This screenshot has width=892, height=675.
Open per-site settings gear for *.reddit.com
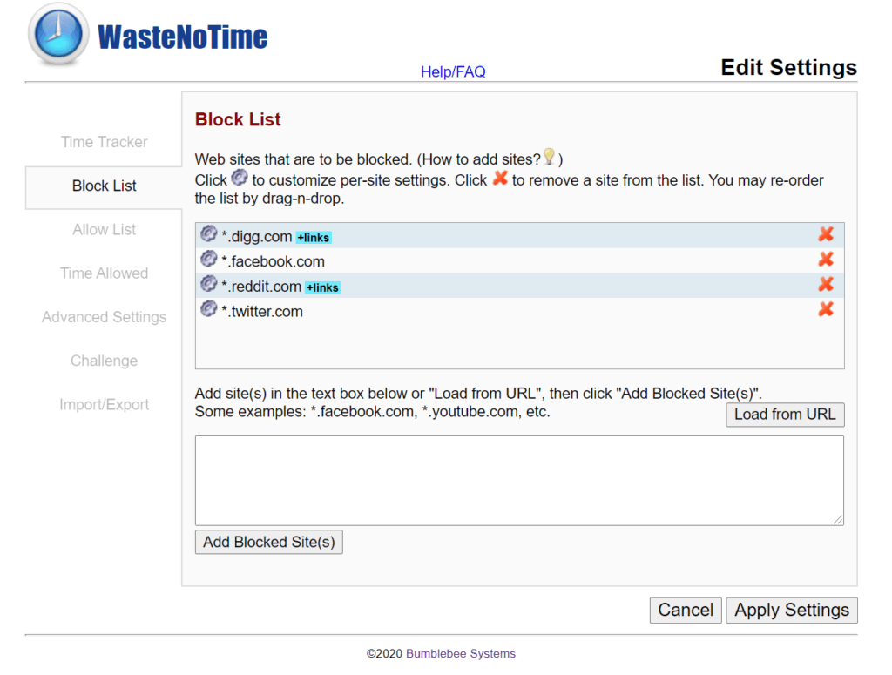(x=209, y=284)
